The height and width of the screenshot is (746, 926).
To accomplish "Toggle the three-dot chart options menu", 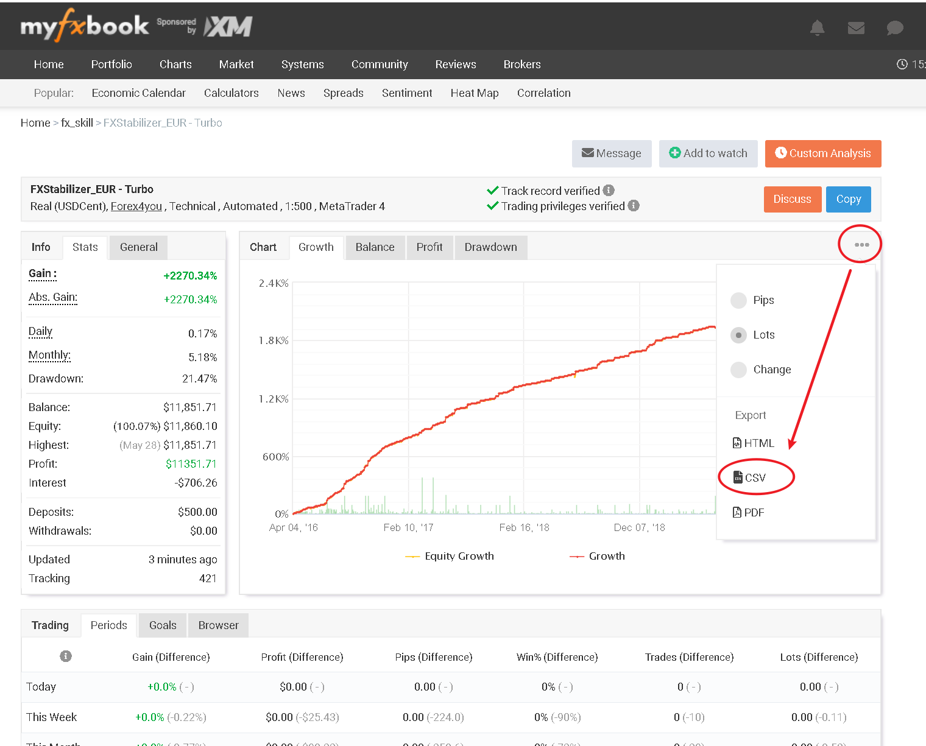I will tap(861, 245).
